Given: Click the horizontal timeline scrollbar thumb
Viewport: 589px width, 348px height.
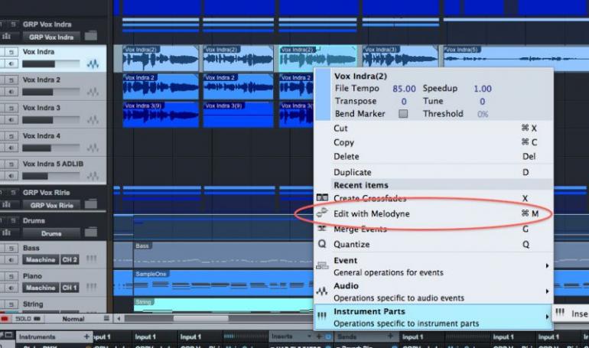Looking at the screenshot, I should click(200, 318).
